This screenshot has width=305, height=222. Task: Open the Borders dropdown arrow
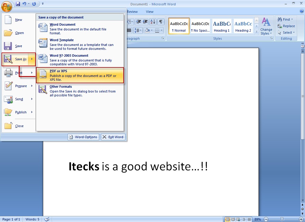[161, 30]
